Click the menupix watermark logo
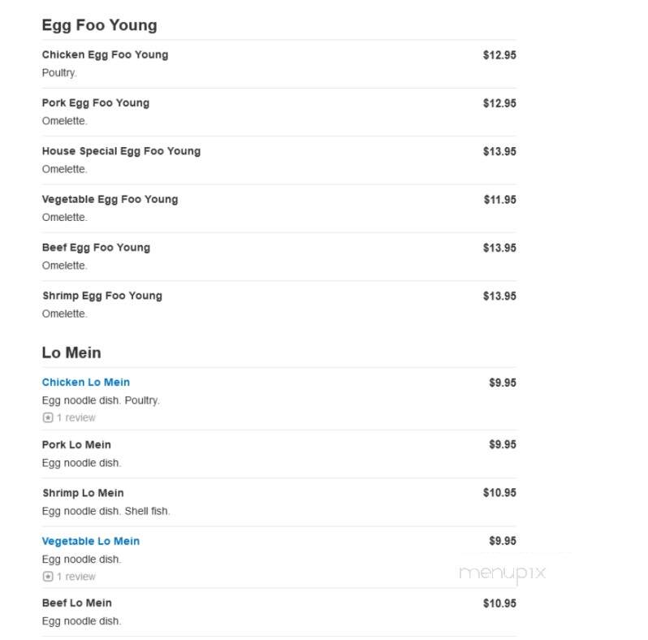Viewport: 648px width, 640px height. (503, 574)
